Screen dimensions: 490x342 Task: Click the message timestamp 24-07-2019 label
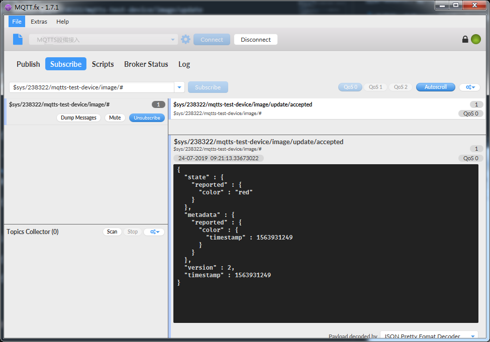tap(218, 158)
